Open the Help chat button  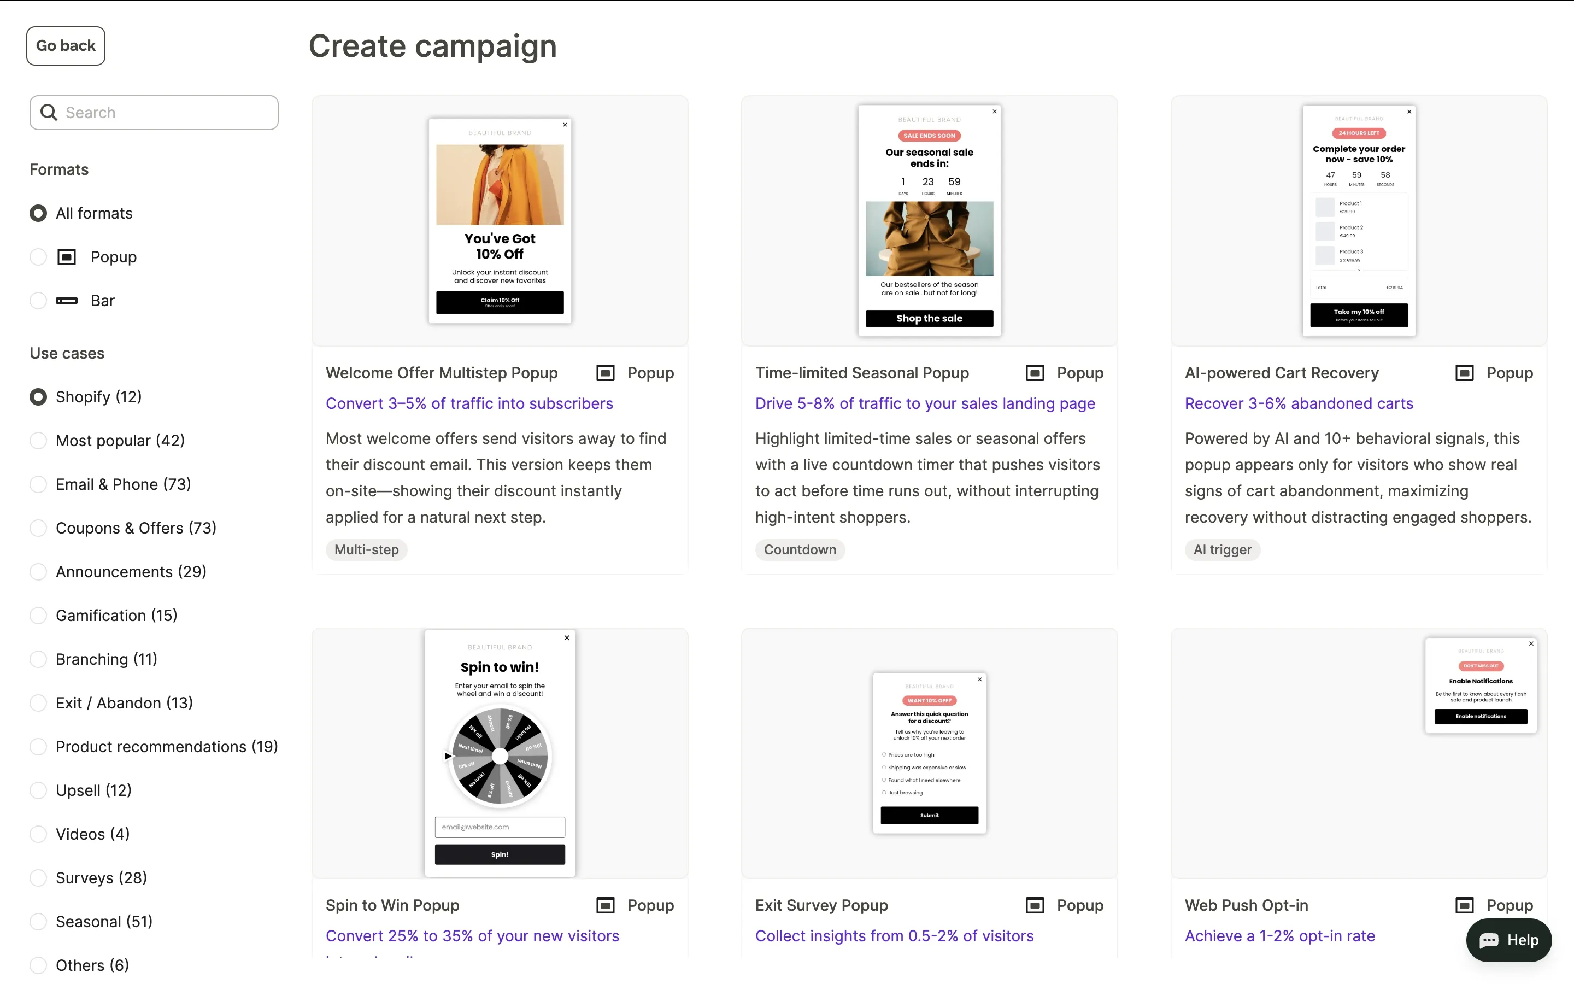pyautogui.click(x=1508, y=940)
